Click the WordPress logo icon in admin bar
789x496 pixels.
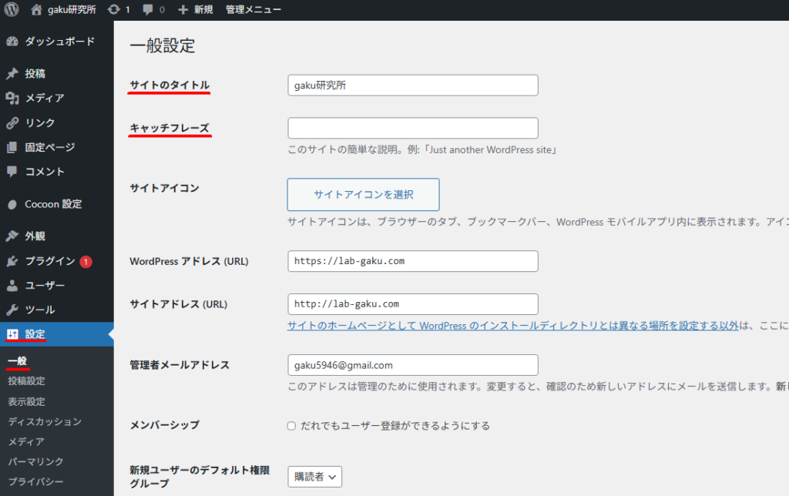[x=12, y=10]
